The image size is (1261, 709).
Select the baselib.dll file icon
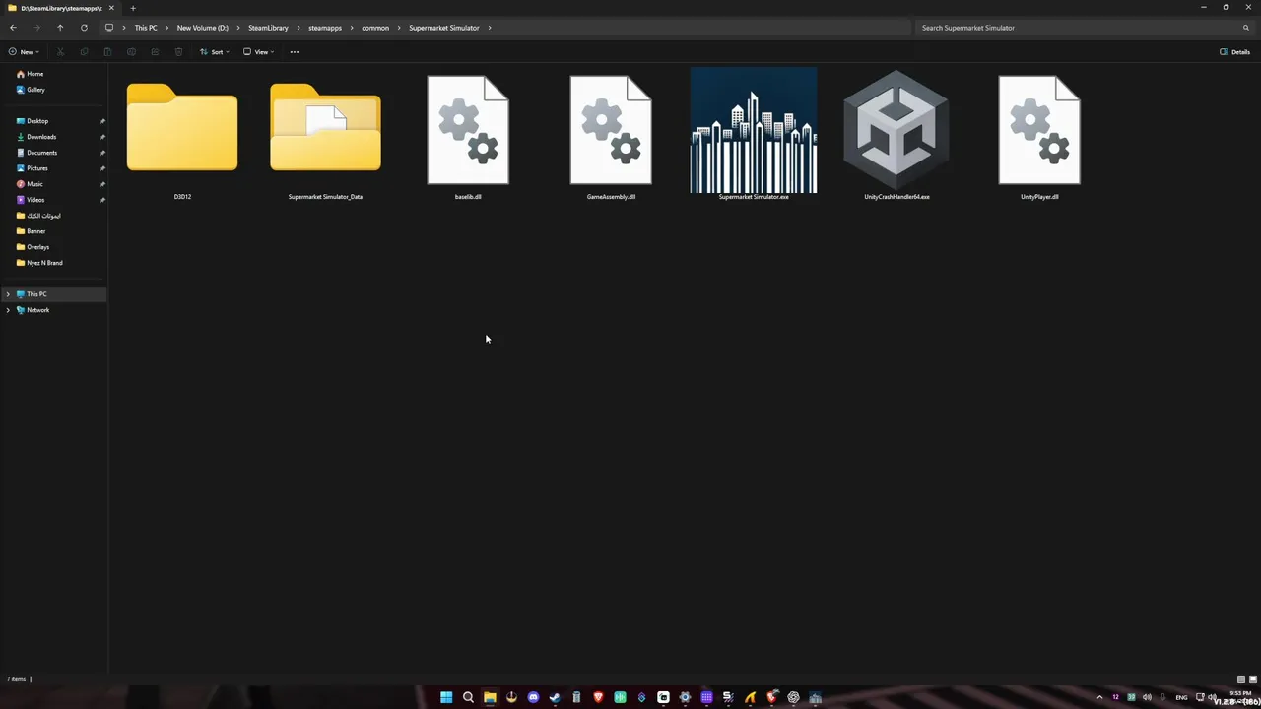tap(468, 130)
